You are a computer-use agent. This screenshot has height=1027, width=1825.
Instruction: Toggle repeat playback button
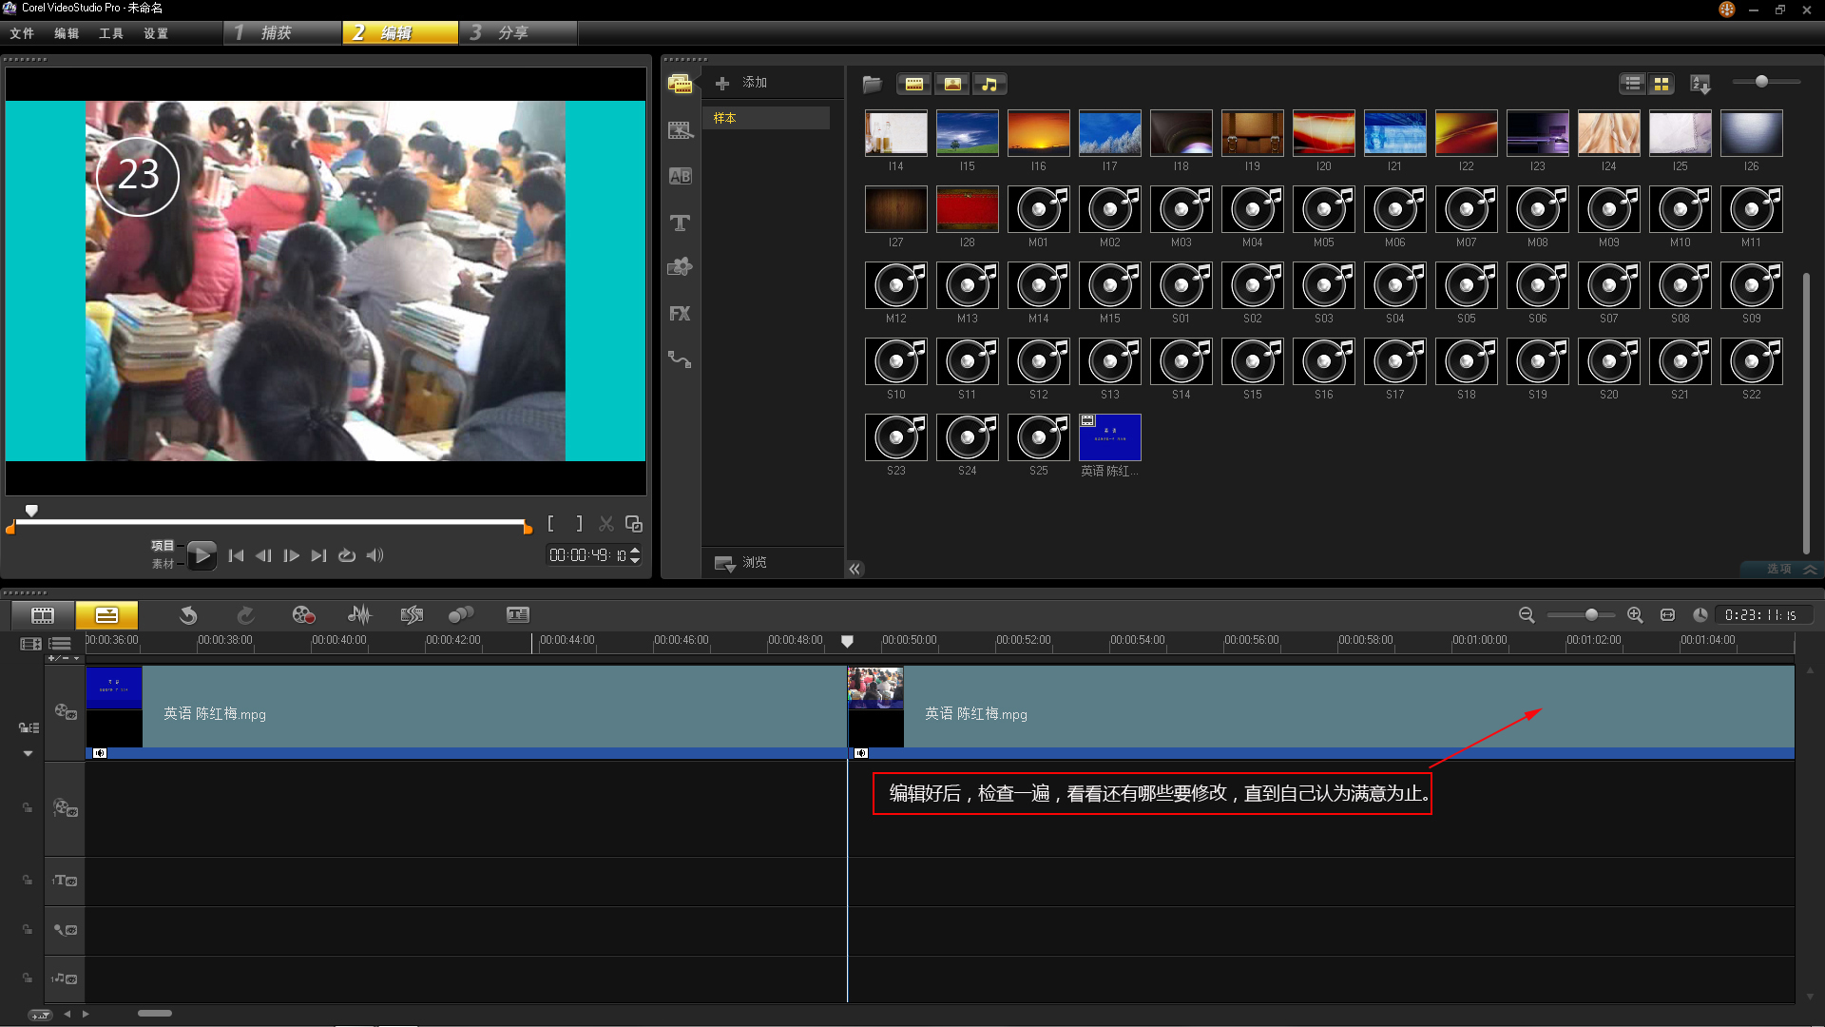[x=347, y=555]
